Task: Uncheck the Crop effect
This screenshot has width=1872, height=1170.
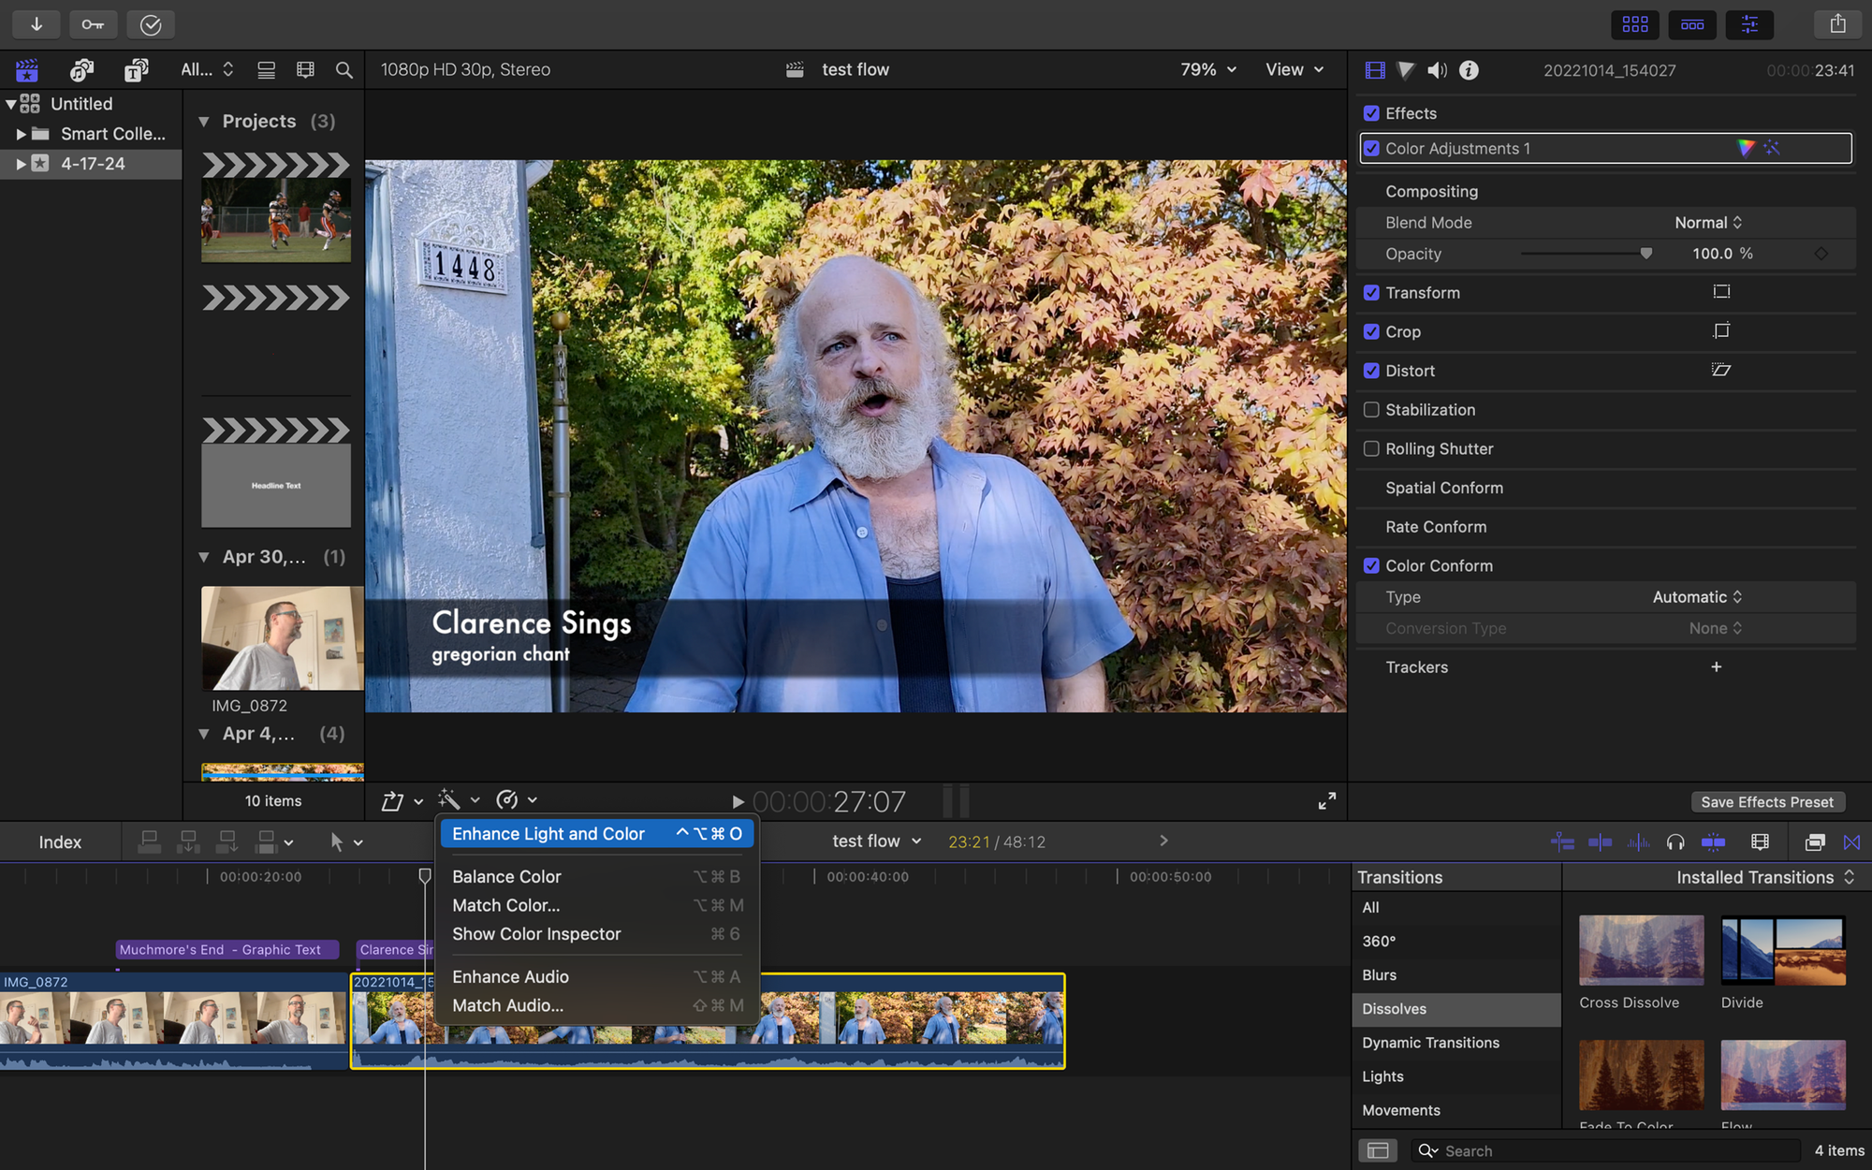Action: 1371,331
